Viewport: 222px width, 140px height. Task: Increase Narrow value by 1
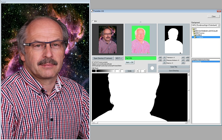[x=183, y=63]
